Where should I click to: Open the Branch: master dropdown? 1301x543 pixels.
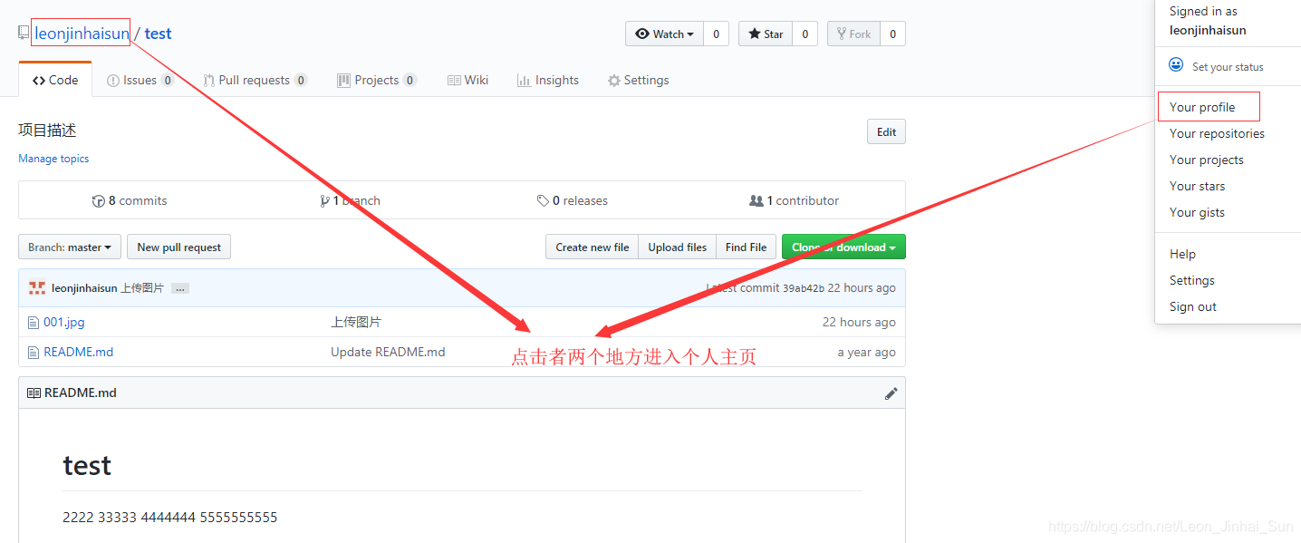70,247
